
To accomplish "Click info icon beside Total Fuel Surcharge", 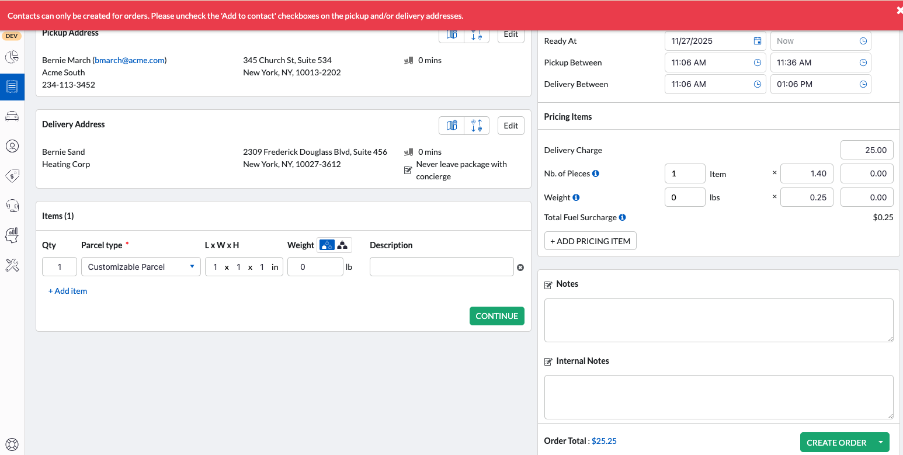I will [x=623, y=217].
